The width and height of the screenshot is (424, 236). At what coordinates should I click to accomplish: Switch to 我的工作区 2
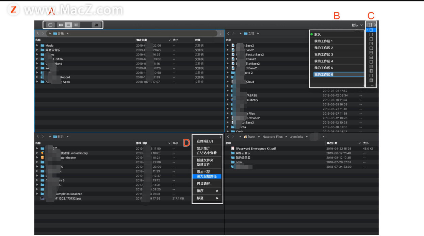click(x=337, y=48)
